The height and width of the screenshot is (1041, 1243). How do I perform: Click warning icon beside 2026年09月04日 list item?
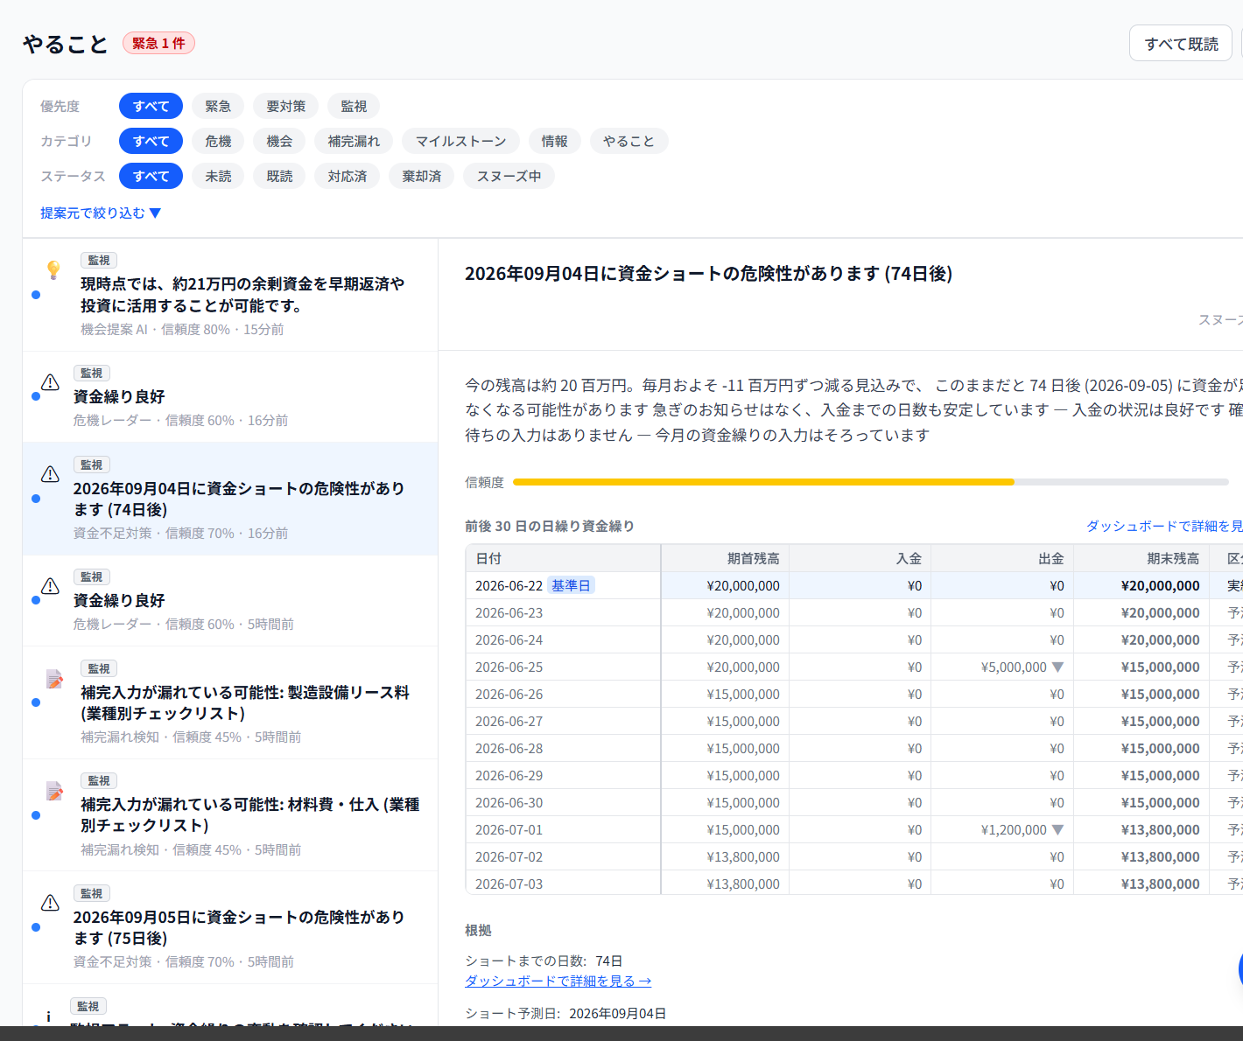tap(51, 474)
